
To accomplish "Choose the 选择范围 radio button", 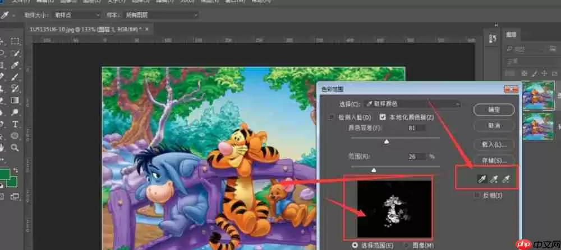I will (x=355, y=246).
